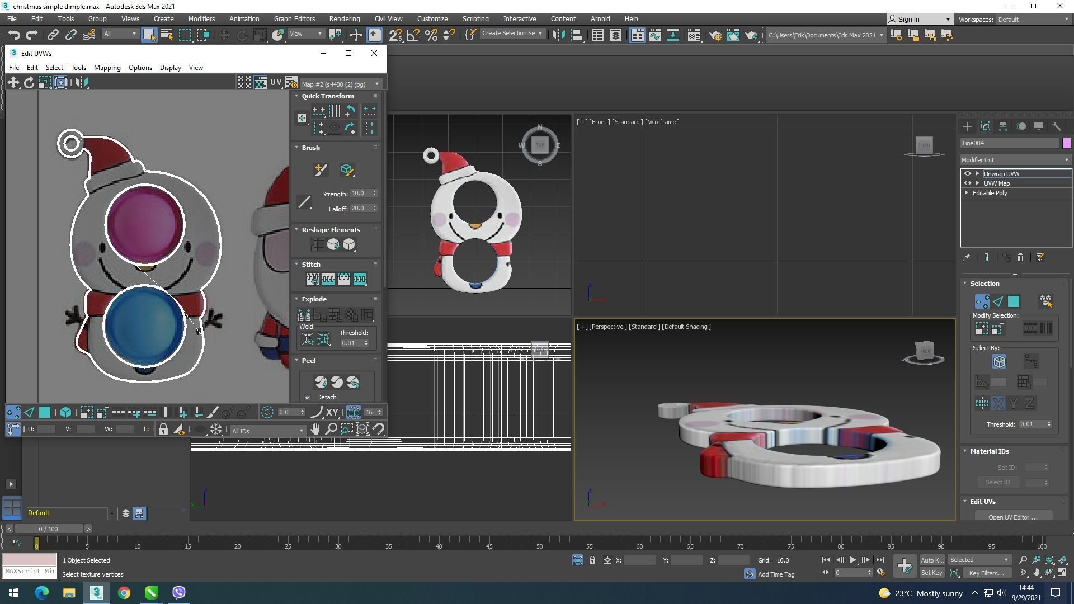Click the Play Animation button
1074x604 pixels.
click(x=852, y=560)
